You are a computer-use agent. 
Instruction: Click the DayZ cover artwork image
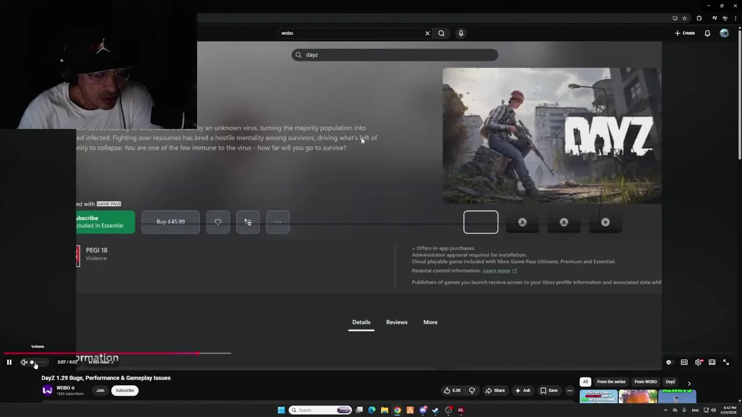tap(552, 136)
